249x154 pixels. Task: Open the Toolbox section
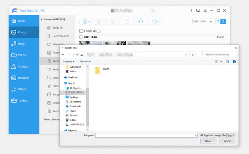[x=24, y=100]
